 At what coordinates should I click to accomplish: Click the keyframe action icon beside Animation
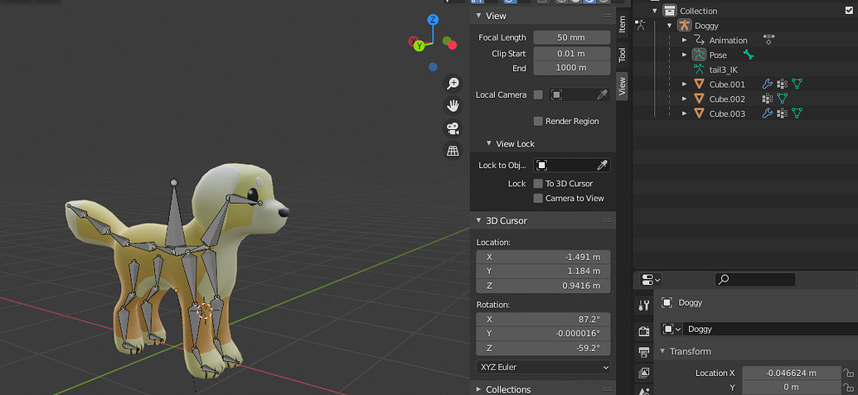[768, 40]
